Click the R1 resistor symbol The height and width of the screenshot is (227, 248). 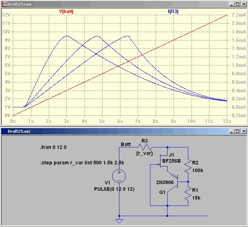coord(188,194)
